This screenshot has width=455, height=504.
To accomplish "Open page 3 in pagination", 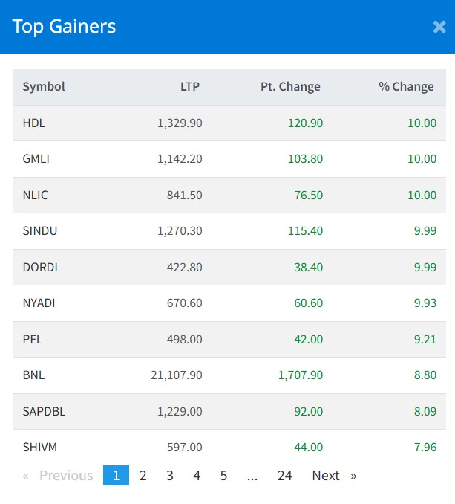I will tap(170, 476).
